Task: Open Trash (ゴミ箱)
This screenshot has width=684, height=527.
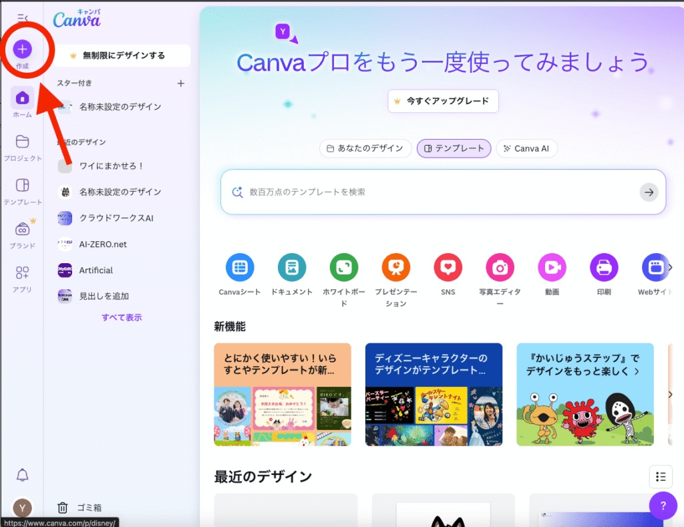Action: pos(79,508)
